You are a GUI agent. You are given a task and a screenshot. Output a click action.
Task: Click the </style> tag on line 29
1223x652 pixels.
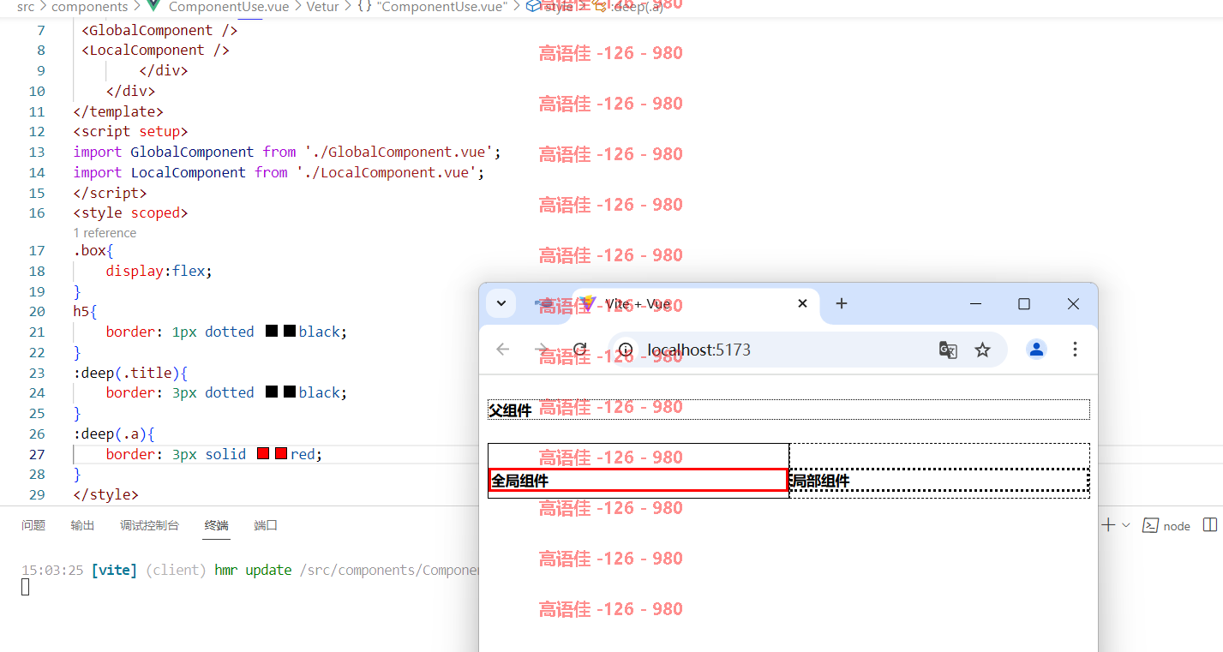[106, 494]
